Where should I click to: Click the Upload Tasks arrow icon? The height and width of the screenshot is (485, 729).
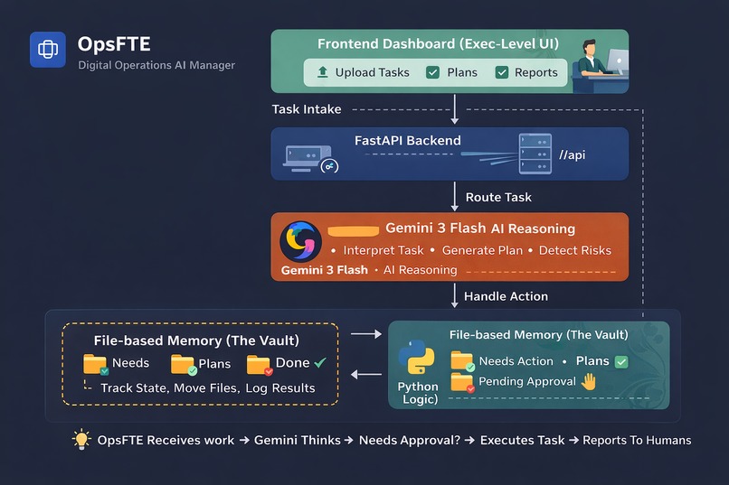coord(323,72)
